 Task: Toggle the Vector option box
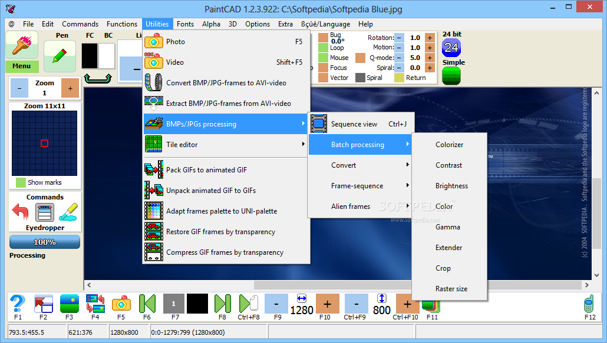tap(324, 78)
